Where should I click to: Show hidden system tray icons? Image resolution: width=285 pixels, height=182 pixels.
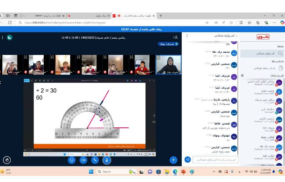(x=214, y=171)
